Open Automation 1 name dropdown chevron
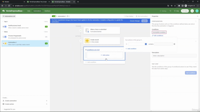 click(69, 16)
